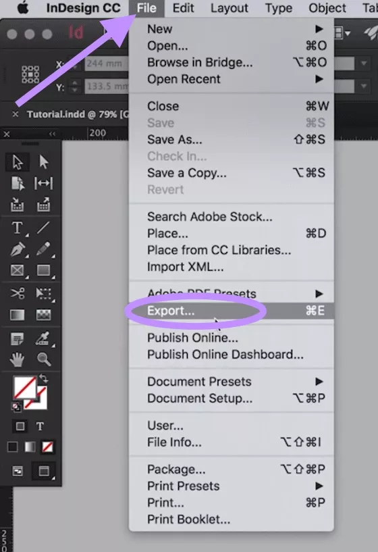This screenshot has height=552, width=378.
Task: Switch to Preview screen mode view
Action: (x=44, y=471)
